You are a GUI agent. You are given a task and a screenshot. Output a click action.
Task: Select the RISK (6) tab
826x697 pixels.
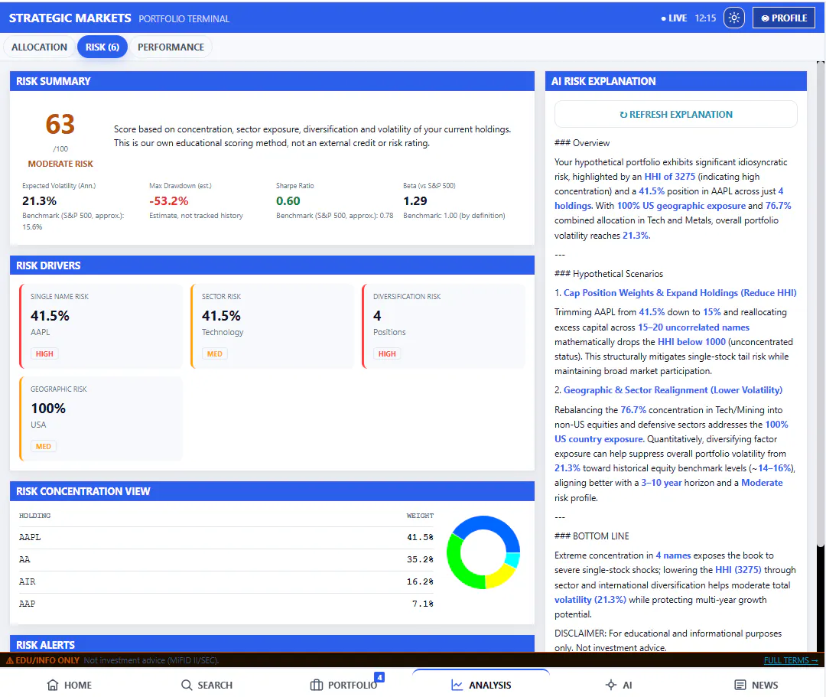coord(102,47)
